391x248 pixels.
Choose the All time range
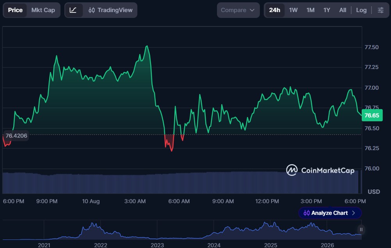pos(343,10)
